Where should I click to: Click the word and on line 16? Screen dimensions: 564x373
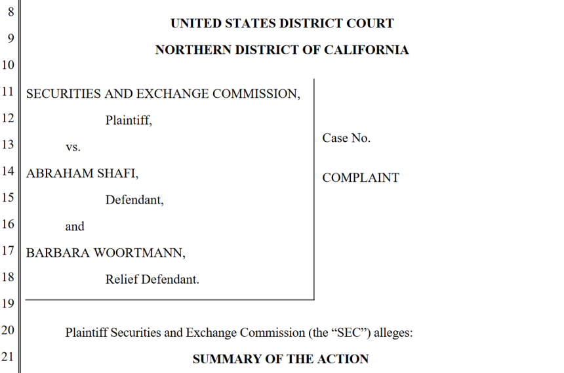point(75,227)
